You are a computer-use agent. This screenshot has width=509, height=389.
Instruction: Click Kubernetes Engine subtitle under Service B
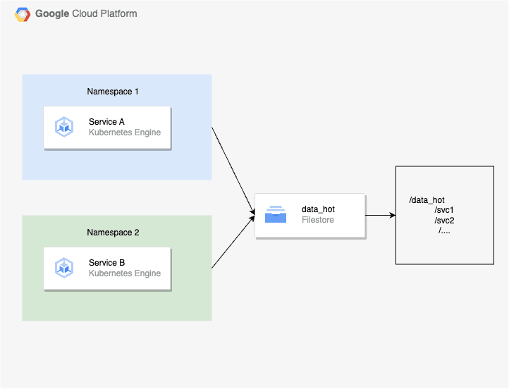(125, 273)
